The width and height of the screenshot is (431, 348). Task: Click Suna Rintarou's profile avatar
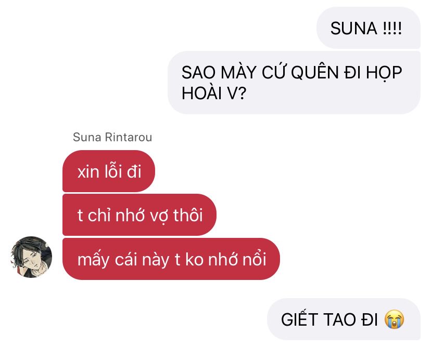click(31, 257)
